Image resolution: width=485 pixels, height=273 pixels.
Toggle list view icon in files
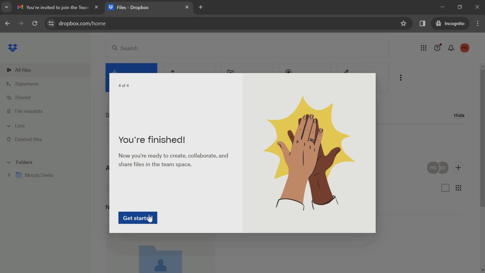pos(445,187)
